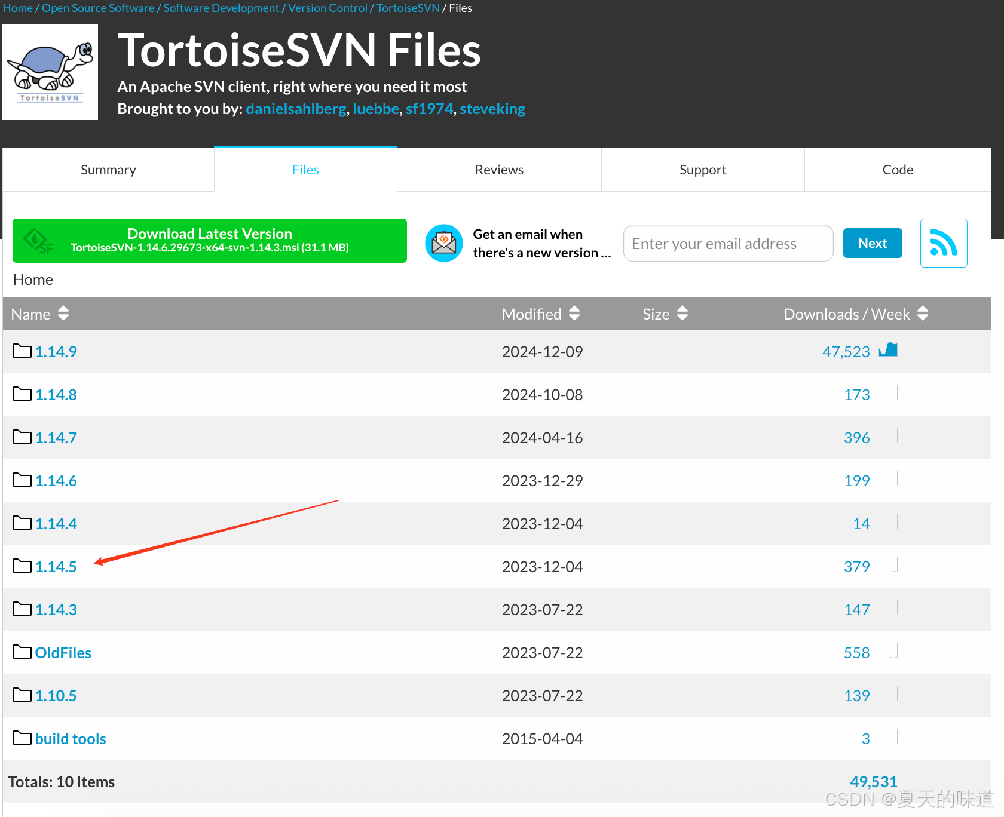
Task: Click the 558 downloads count for OldFiles
Action: coord(857,652)
